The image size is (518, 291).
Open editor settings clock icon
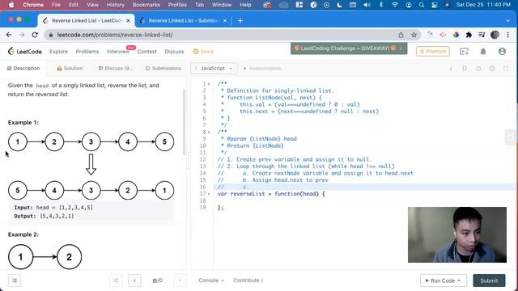pos(492,68)
